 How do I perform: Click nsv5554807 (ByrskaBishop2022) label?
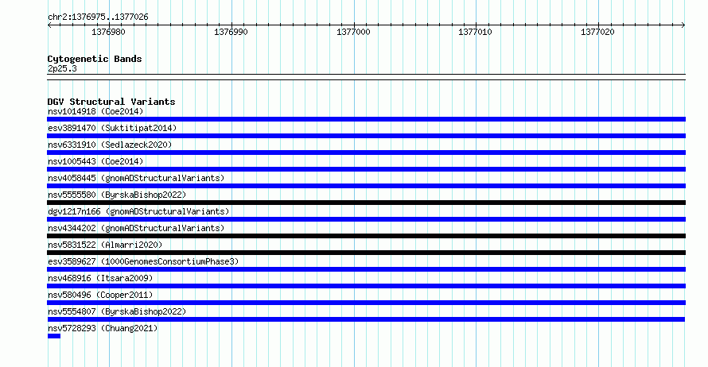click(x=117, y=311)
